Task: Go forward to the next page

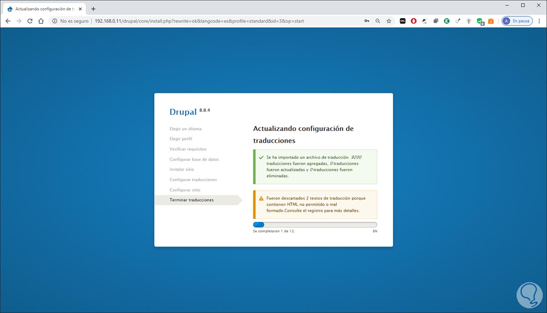Action: [19, 21]
